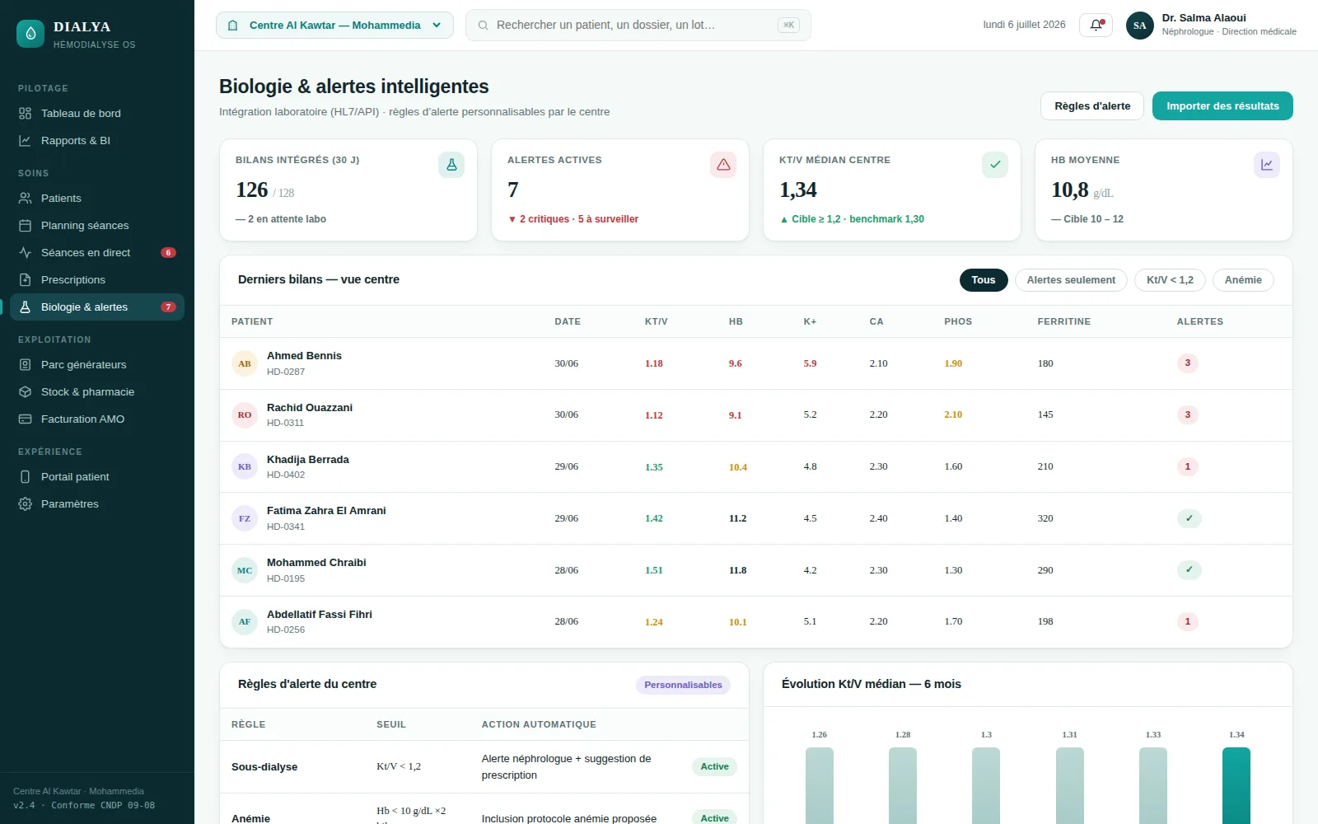
Task: Open Portail patient phone icon
Action: (x=26, y=476)
